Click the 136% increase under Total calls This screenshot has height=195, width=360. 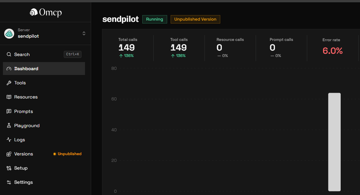click(x=126, y=56)
